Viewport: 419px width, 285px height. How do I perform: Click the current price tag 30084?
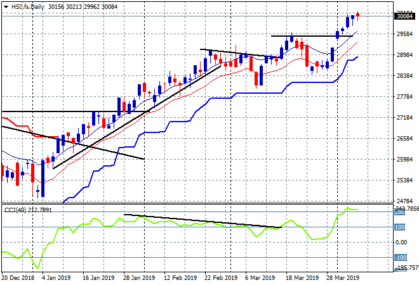tap(405, 16)
